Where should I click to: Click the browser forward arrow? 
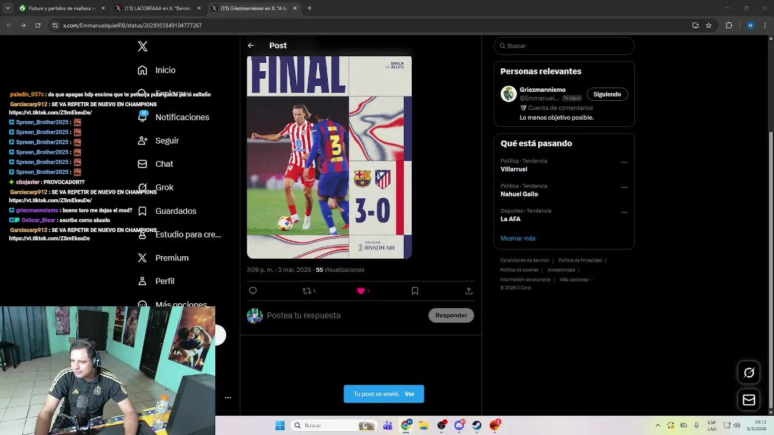23,25
